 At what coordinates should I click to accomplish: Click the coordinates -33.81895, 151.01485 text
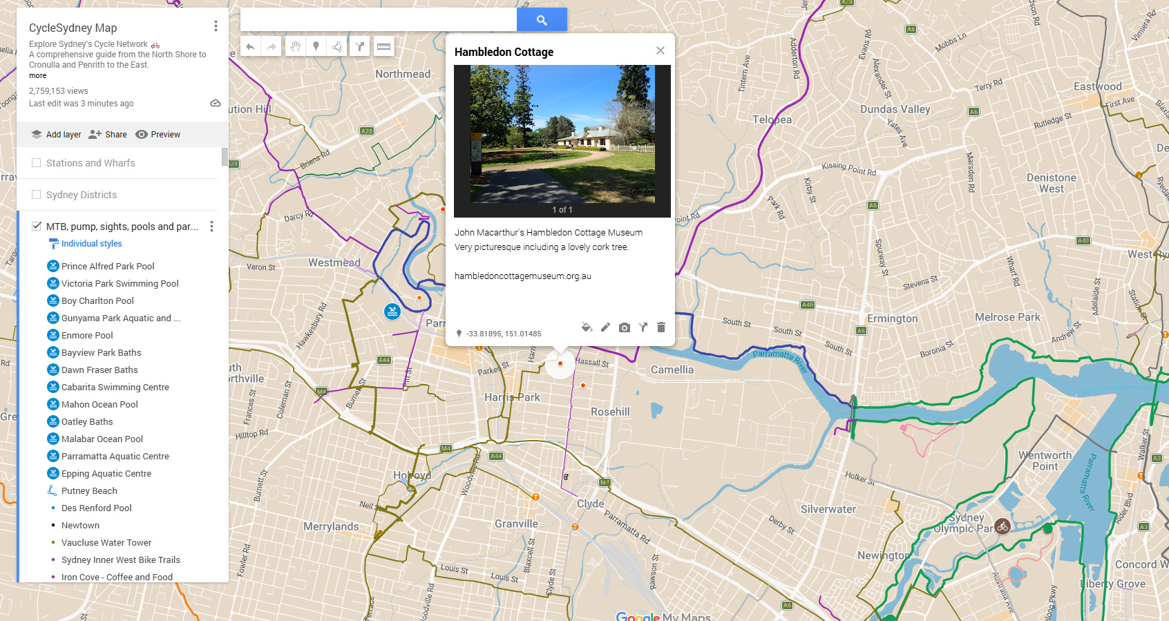(x=504, y=334)
